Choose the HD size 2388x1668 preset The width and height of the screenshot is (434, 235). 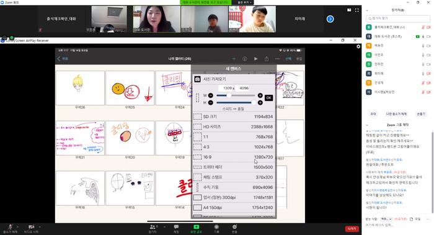point(234,126)
